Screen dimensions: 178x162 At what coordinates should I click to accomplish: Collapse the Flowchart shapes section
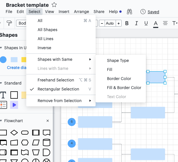click(1, 121)
